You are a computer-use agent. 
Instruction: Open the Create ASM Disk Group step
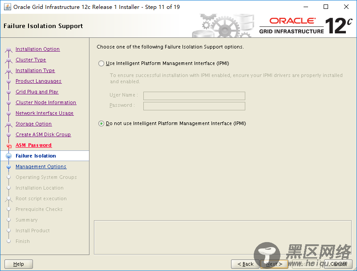pyautogui.click(x=43, y=134)
